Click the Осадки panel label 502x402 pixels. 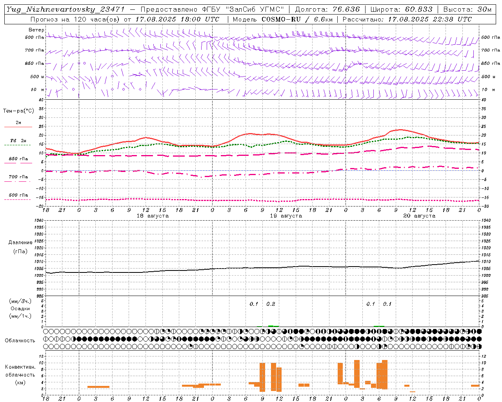pyautogui.click(x=20, y=309)
